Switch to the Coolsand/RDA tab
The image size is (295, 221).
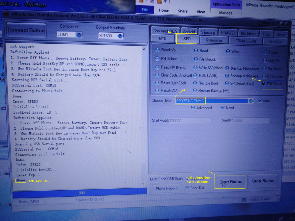click(x=165, y=31)
